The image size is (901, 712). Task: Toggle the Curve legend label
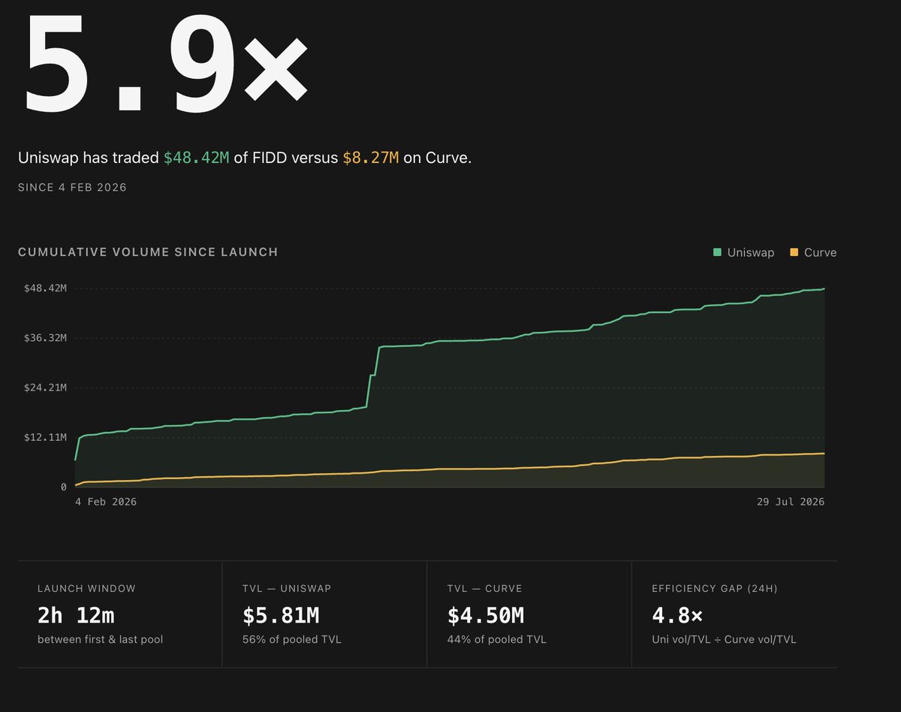(820, 252)
